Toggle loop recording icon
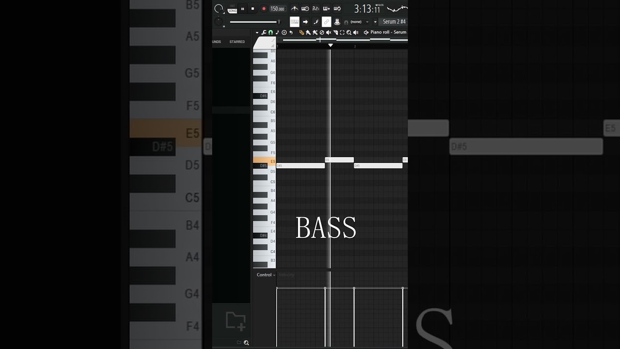Screen dimensions: 620x349 tap(337, 9)
